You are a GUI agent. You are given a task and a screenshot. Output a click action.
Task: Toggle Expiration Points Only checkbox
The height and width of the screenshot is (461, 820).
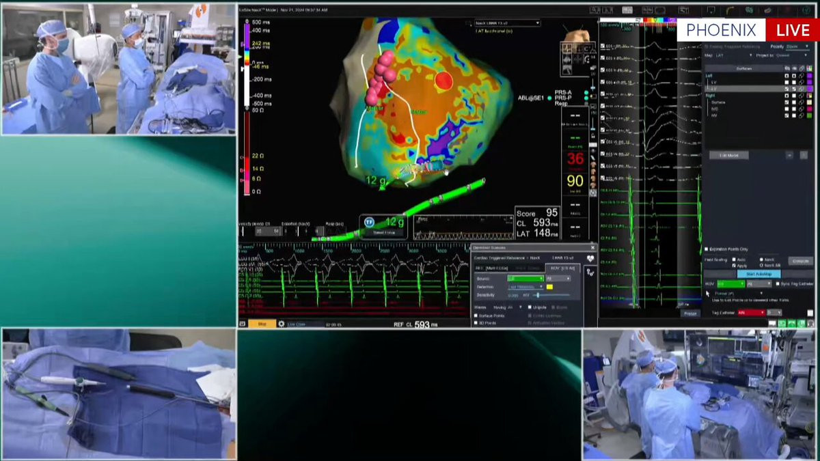click(706, 249)
